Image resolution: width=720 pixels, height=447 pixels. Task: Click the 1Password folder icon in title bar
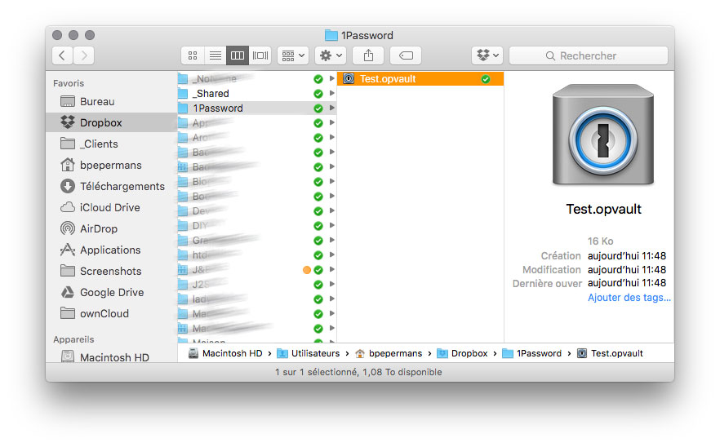click(331, 35)
